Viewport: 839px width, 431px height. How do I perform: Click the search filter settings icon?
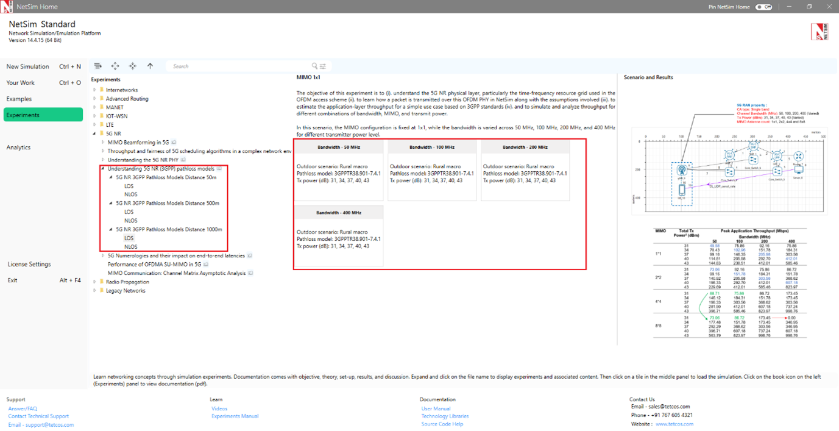pos(323,66)
